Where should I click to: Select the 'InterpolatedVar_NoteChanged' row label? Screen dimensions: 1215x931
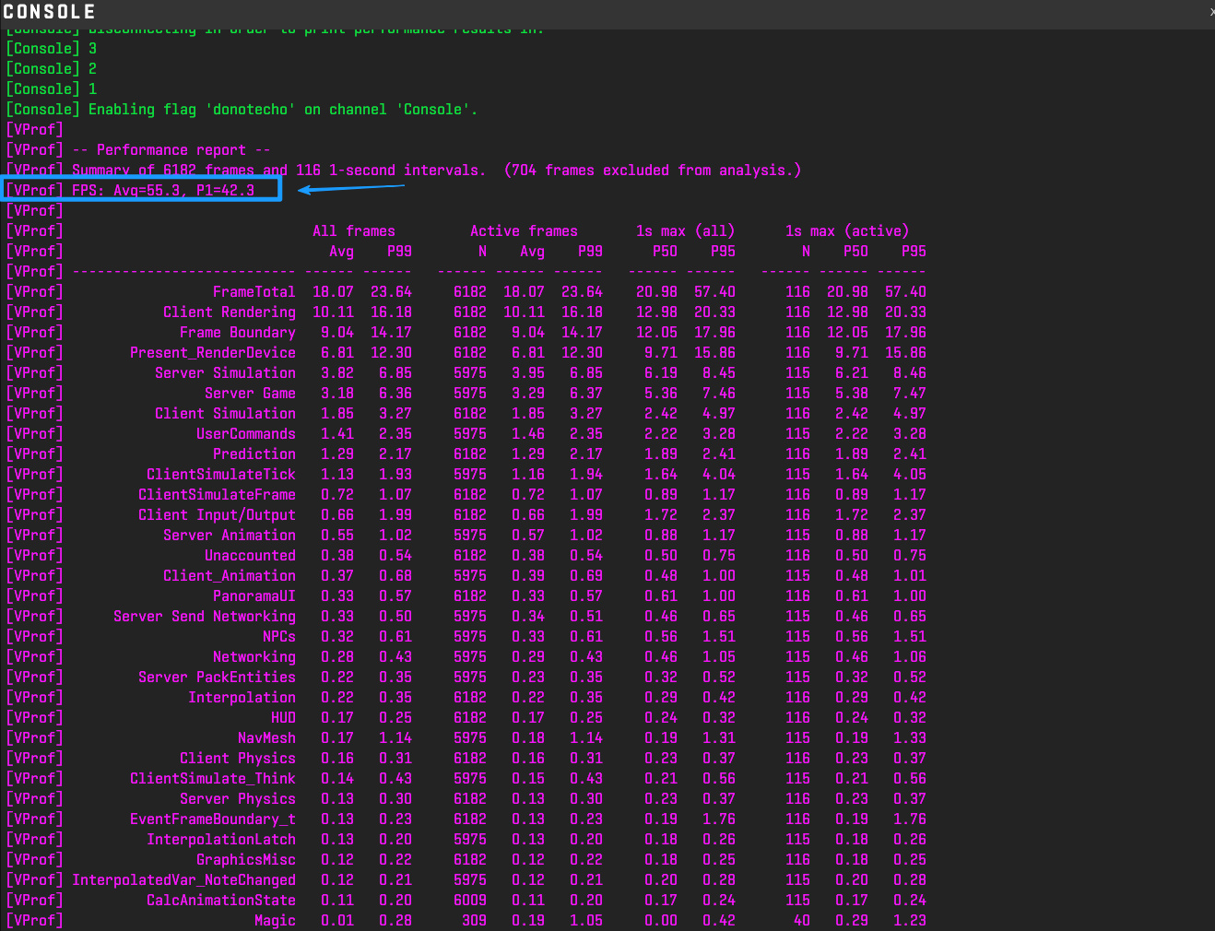point(183,880)
